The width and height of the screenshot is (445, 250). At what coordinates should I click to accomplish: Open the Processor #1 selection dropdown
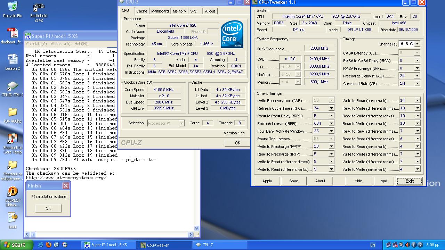[x=165, y=123]
